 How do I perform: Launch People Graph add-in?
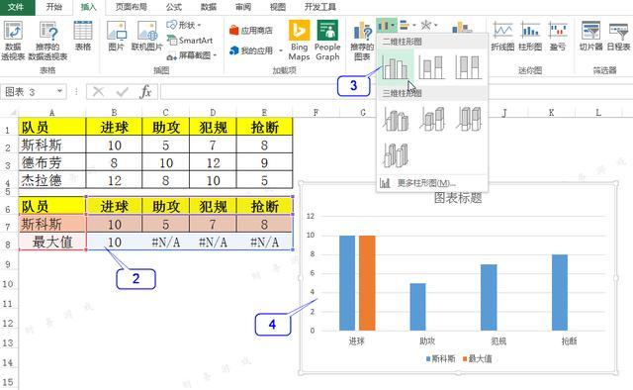click(327, 41)
